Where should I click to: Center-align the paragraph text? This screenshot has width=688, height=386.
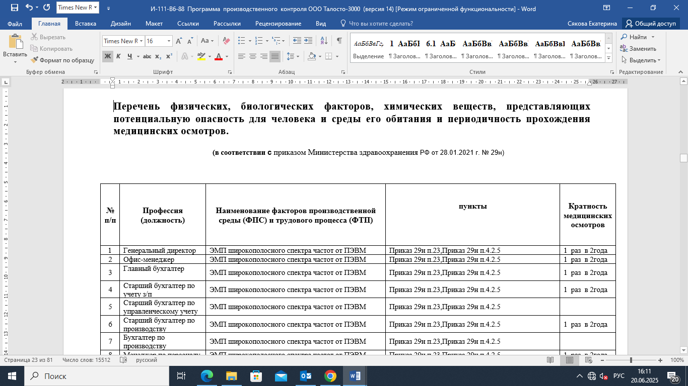click(x=253, y=56)
